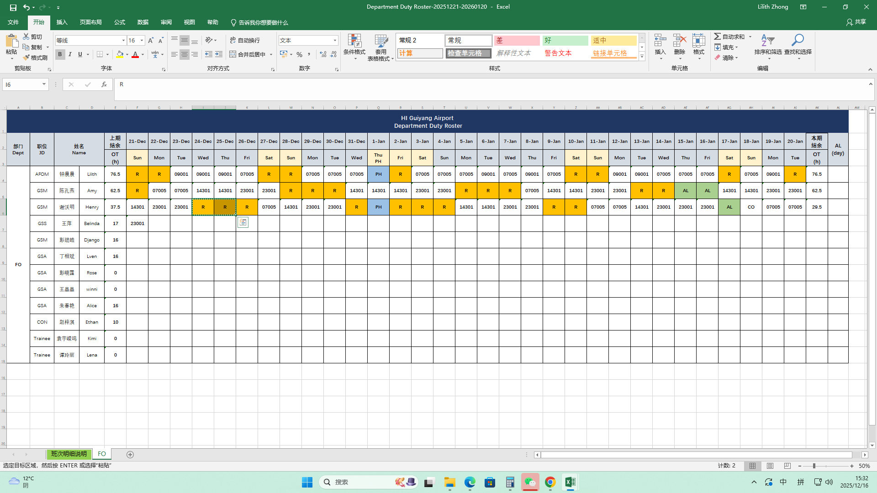Apply the 好 (Good) cell style
Screen dimensions: 877x493
[565, 41]
